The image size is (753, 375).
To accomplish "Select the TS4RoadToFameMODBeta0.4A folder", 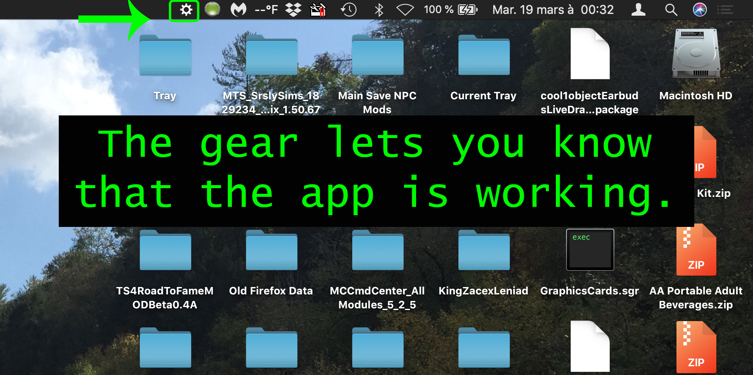I will click(x=165, y=250).
